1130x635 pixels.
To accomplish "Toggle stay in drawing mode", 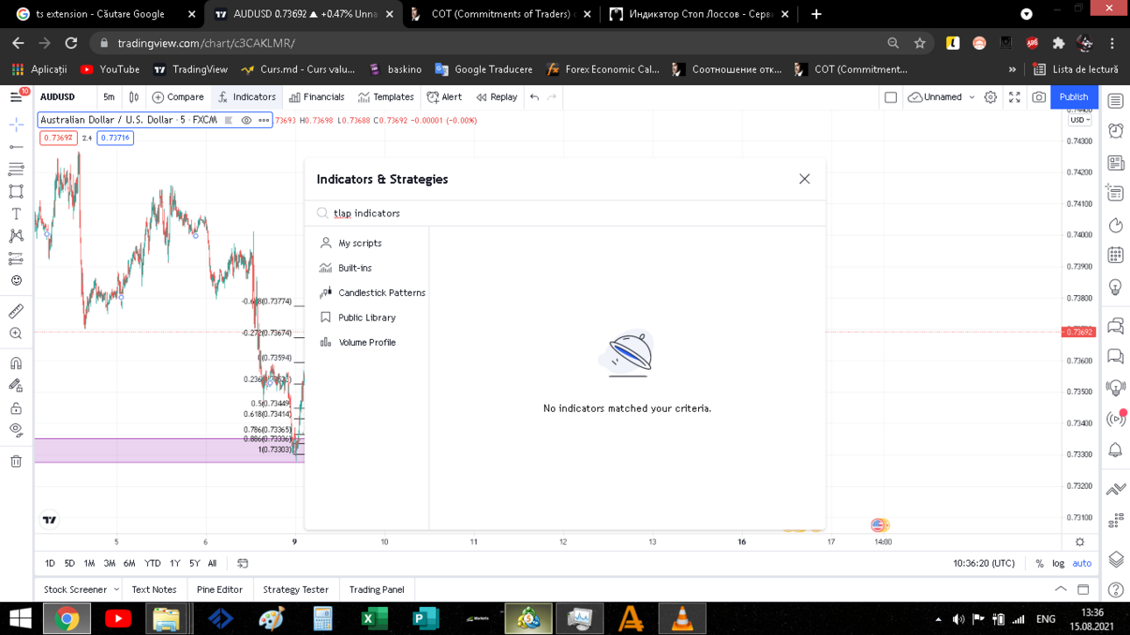I will pos(16,385).
